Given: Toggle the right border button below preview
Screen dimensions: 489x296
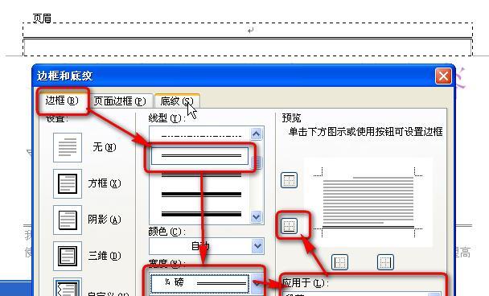Looking at the screenshot, I should pos(385,262).
